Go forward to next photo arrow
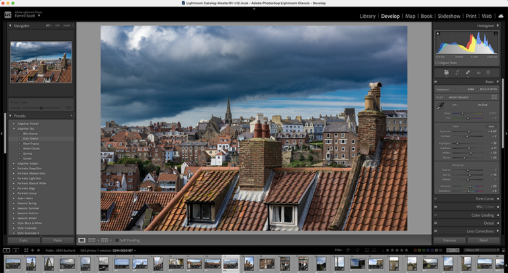508x273 pixels. (38, 251)
